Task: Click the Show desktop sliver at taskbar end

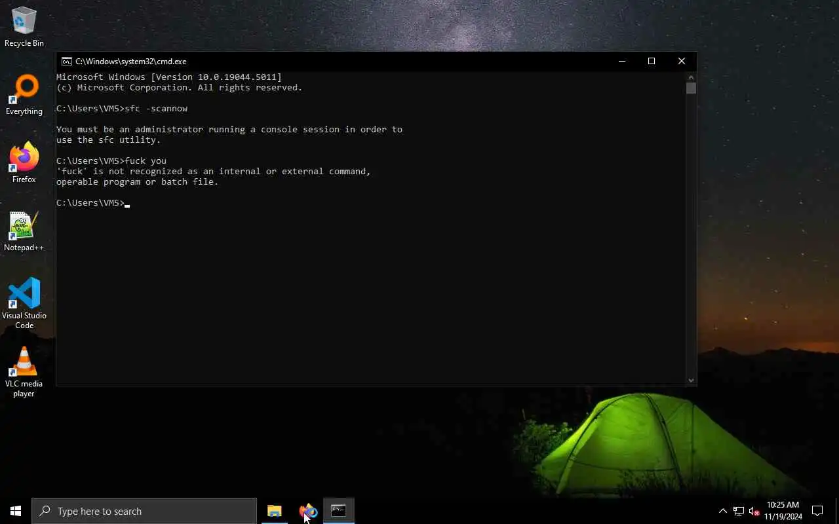Action: pos(837,511)
